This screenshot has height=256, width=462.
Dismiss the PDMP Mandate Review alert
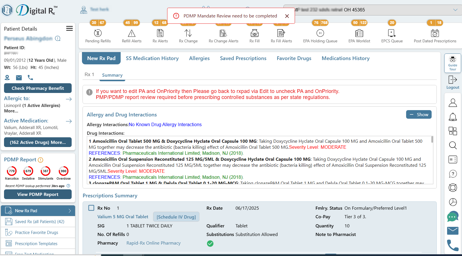287,16
